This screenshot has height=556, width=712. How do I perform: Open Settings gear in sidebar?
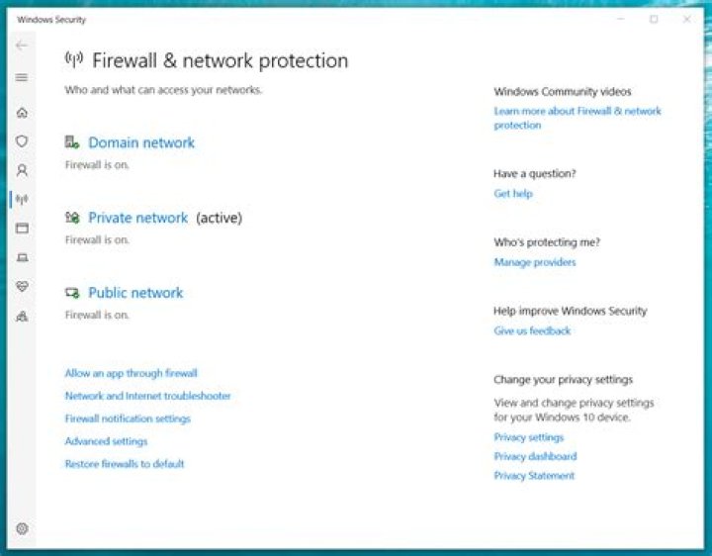pos(22,528)
